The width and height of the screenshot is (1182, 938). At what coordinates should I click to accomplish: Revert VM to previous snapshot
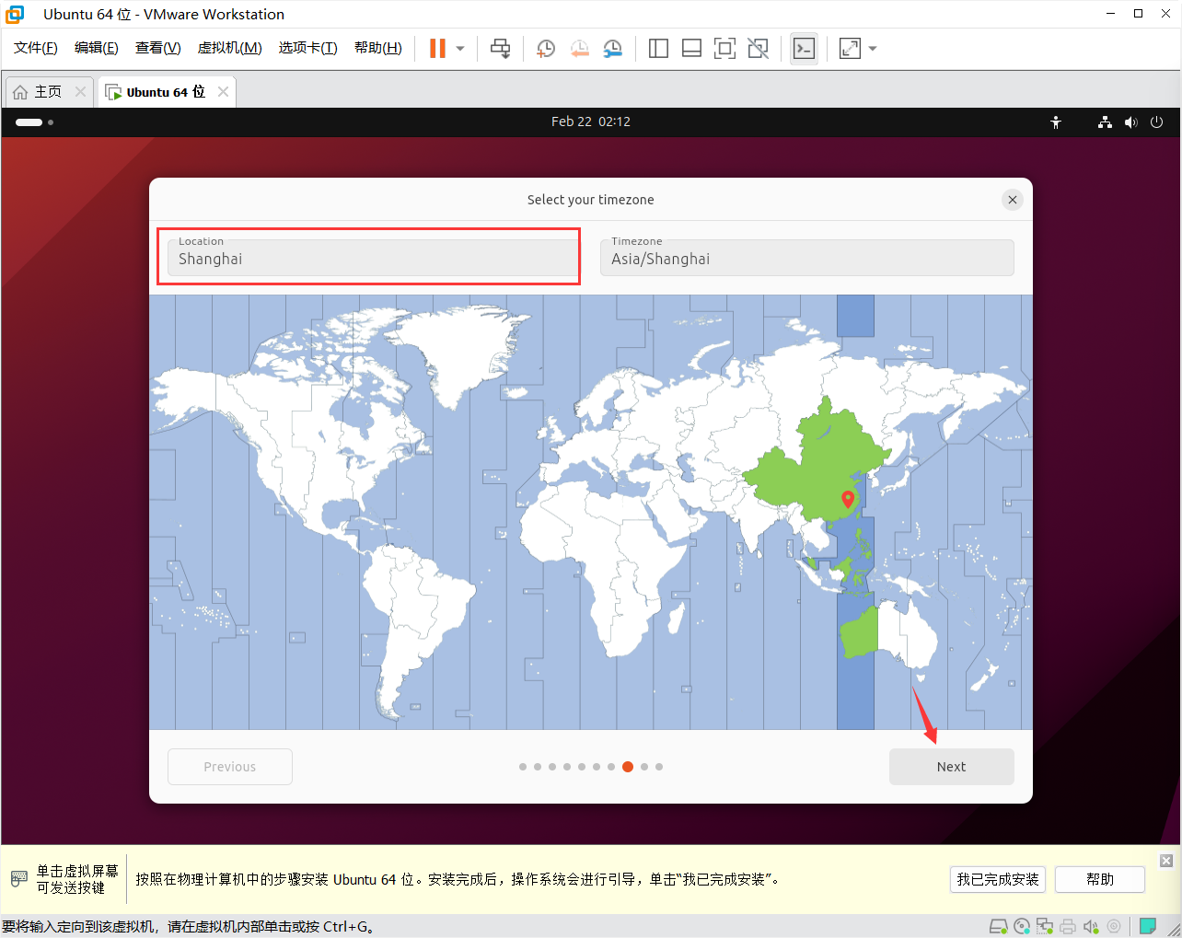(579, 49)
